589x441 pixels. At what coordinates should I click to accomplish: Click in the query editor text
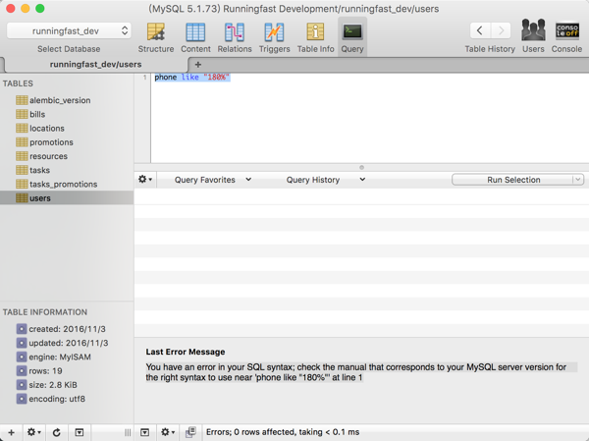coord(192,77)
